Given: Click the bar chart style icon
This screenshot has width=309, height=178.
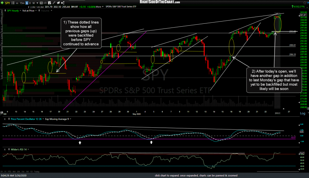Looking at the screenshot, I should 45,3.
